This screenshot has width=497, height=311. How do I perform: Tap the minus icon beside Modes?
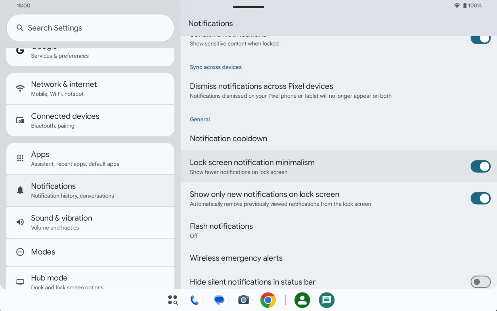click(x=20, y=252)
